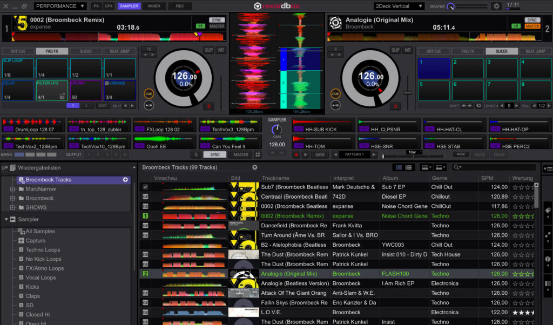Image resolution: width=553 pixels, height=325 pixels.
Task: Toggle SYNC on deck 2
Action: pyautogui.click(x=532, y=20)
